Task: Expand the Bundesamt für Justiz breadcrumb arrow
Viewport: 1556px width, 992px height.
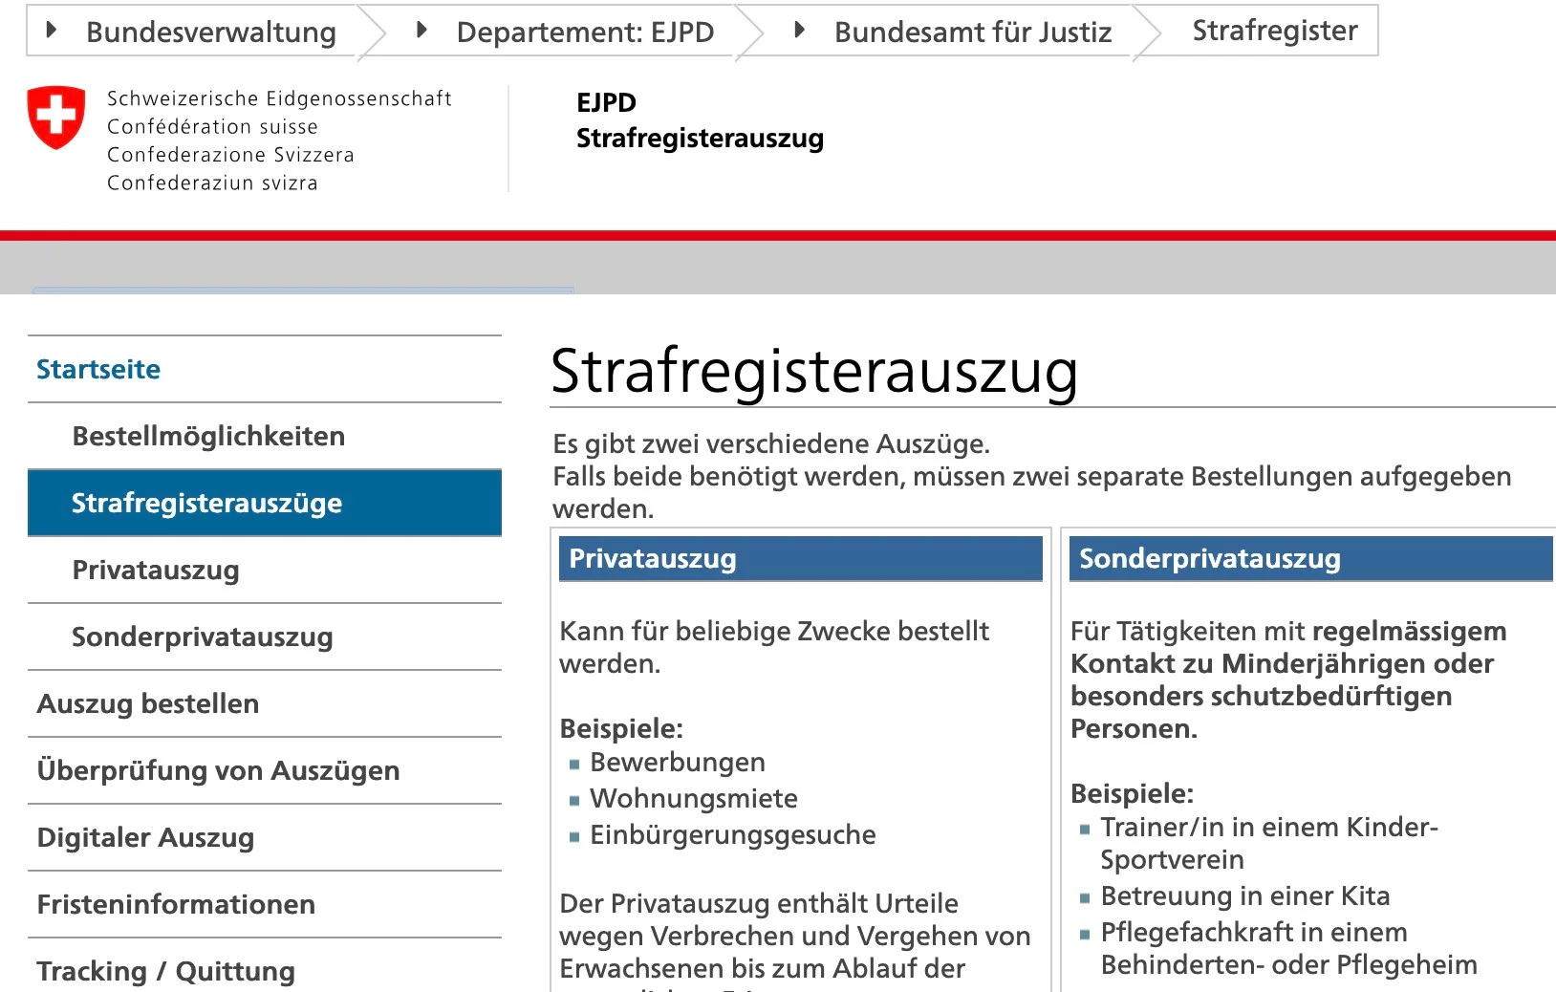Action: [x=800, y=31]
